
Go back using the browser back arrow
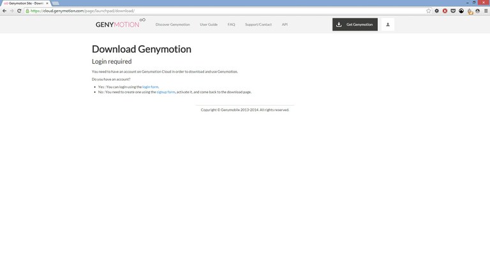(4, 11)
